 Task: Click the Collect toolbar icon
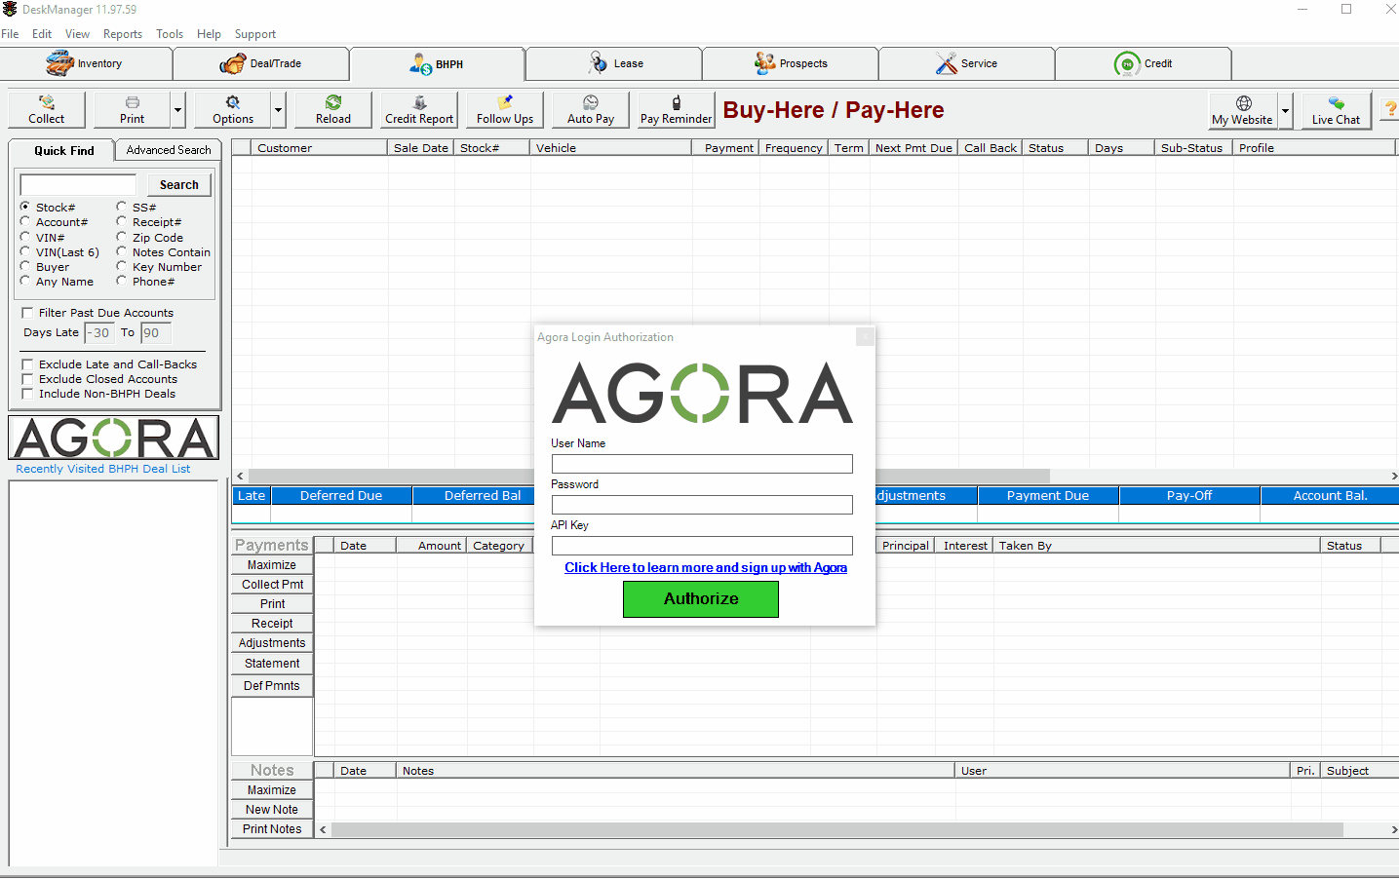coord(47,102)
